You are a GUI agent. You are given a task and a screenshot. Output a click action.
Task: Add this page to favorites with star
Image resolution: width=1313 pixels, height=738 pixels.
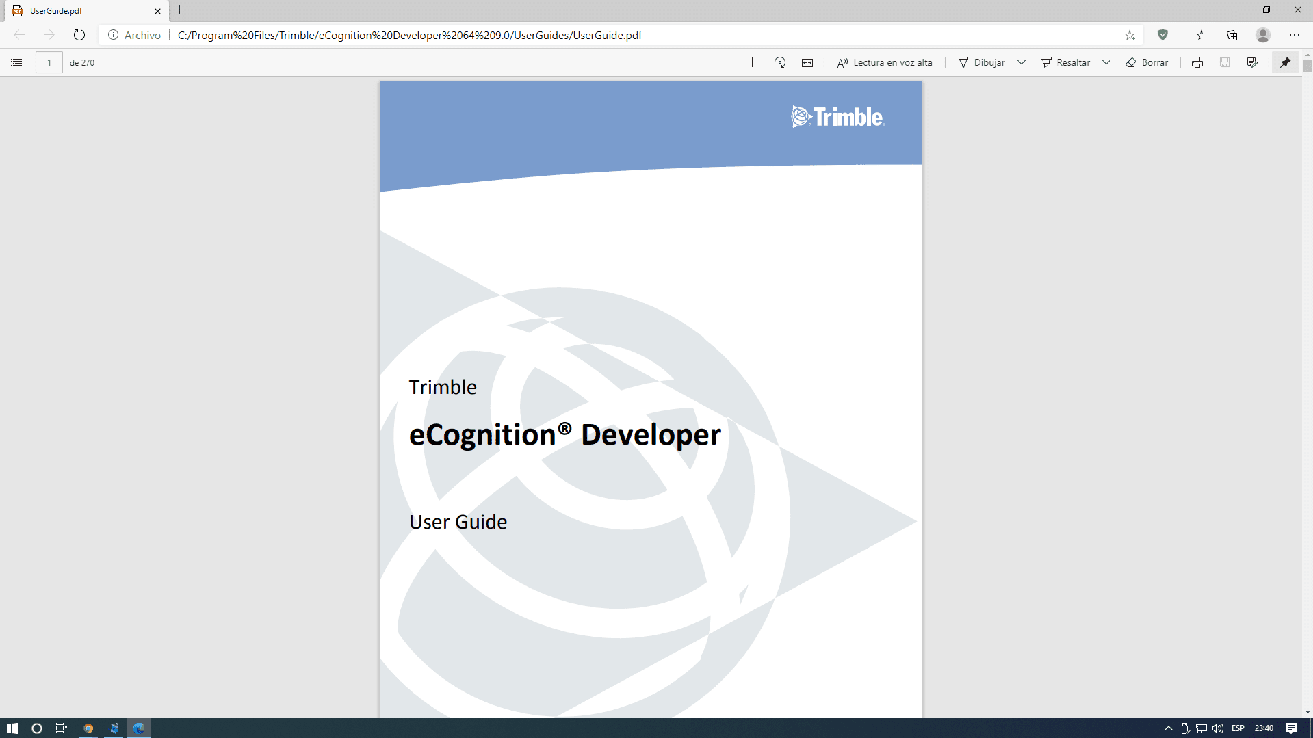tap(1130, 35)
